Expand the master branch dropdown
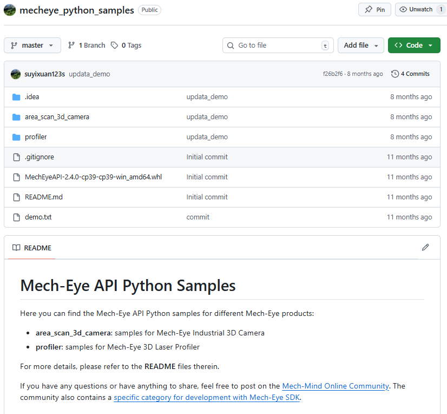The image size is (447, 414). pos(32,46)
